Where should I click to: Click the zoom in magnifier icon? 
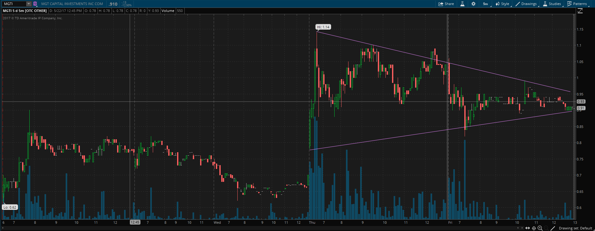point(540,228)
